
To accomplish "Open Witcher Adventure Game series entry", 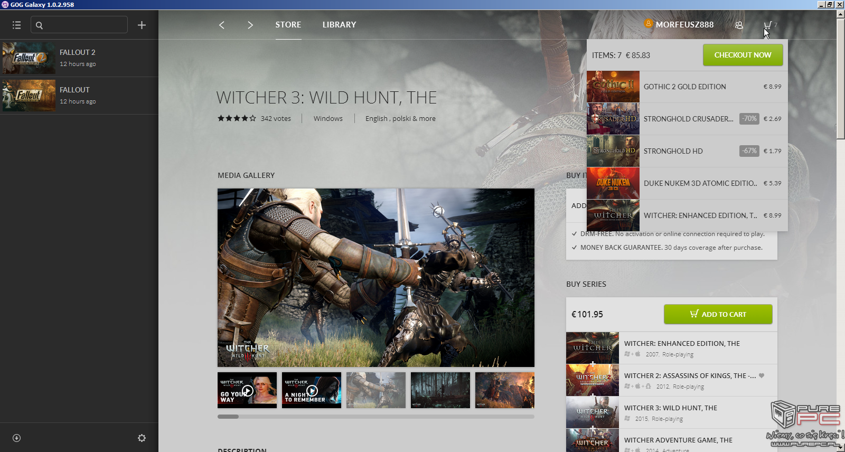I will (x=672, y=440).
